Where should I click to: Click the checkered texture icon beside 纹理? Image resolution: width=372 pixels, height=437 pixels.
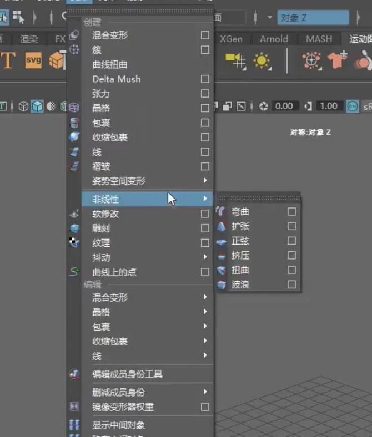click(74, 242)
